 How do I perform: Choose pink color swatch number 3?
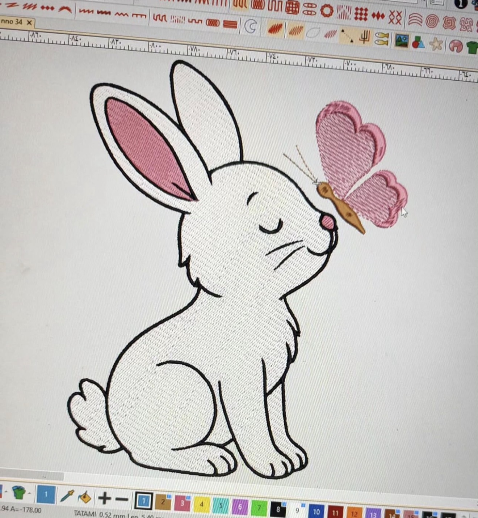click(182, 503)
